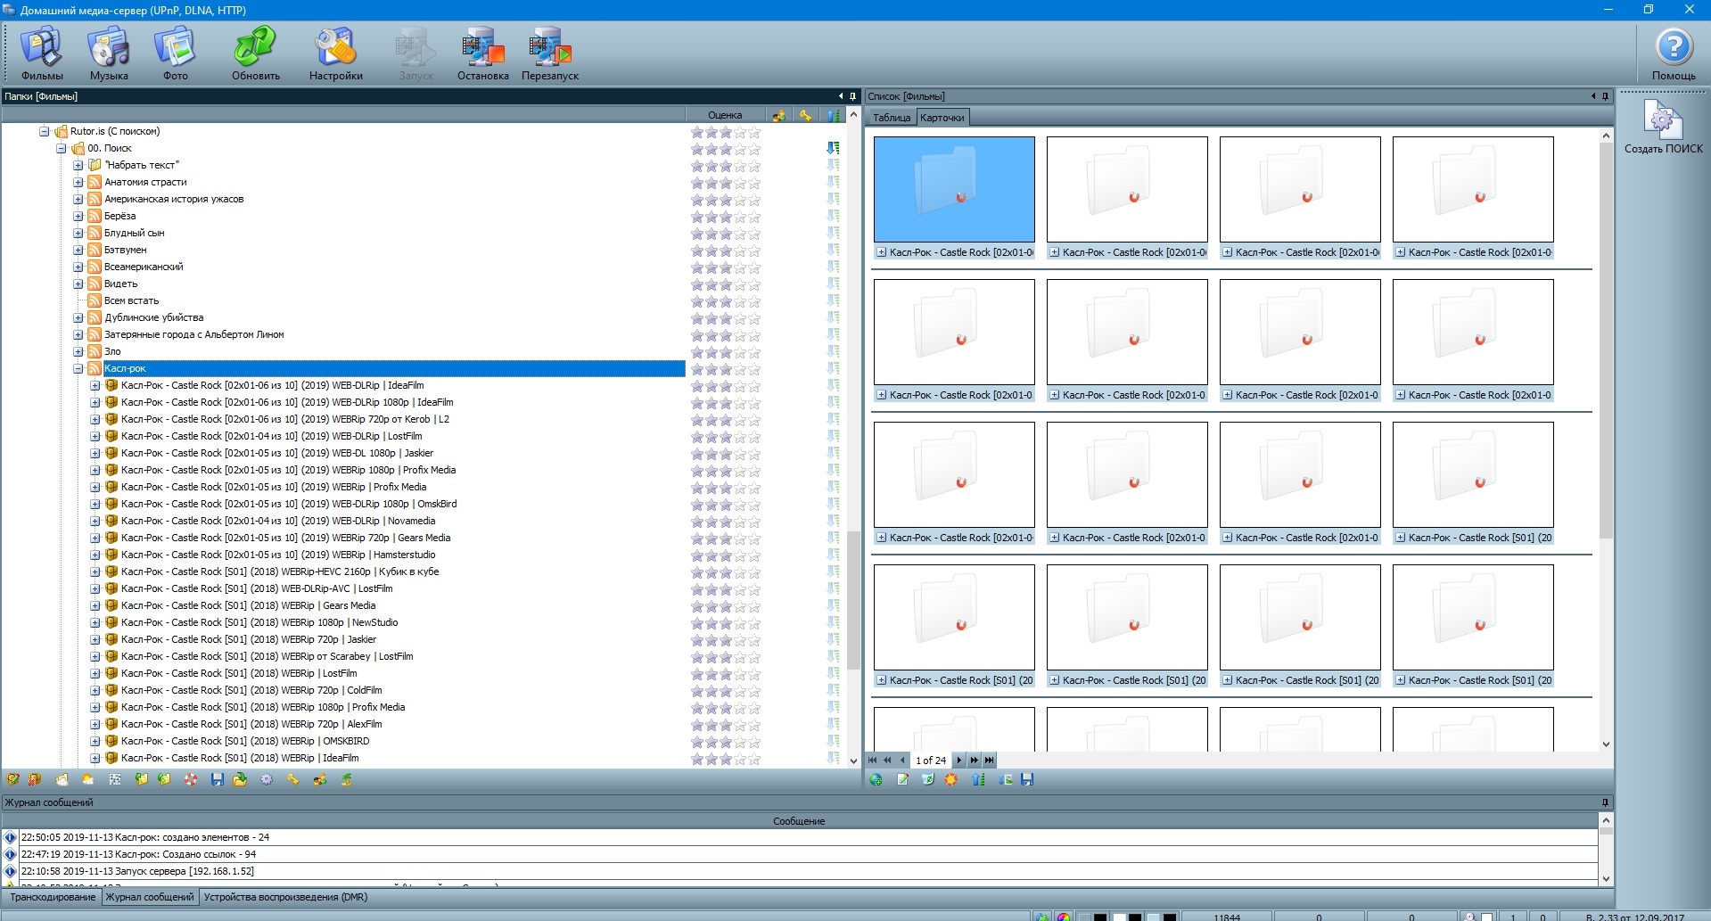Open Настройки (Settings) from the toolbar
This screenshot has width=1711, height=921.
(335, 53)
